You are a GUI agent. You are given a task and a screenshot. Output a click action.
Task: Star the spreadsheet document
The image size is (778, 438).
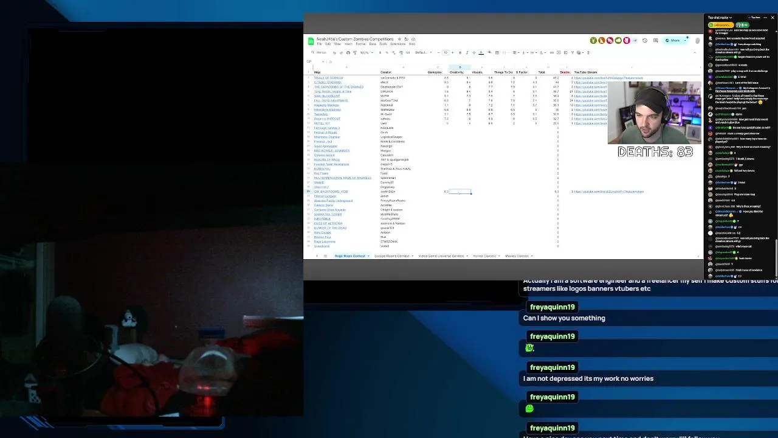(399, 39)
